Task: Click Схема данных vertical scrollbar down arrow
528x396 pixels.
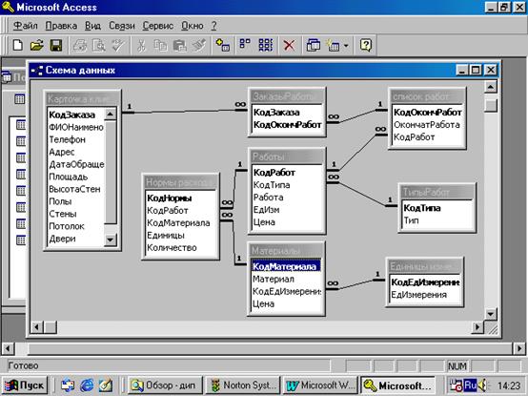Action: click(491, 314)
